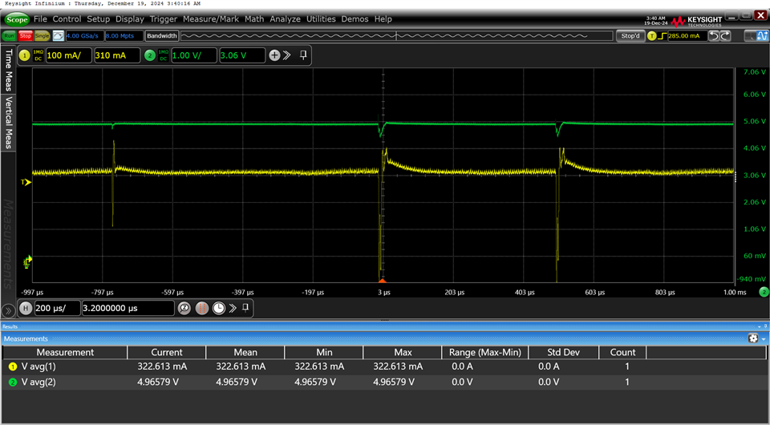Click the waveform cursor mode icon
The image size is (770, 425).
point(762,36)
